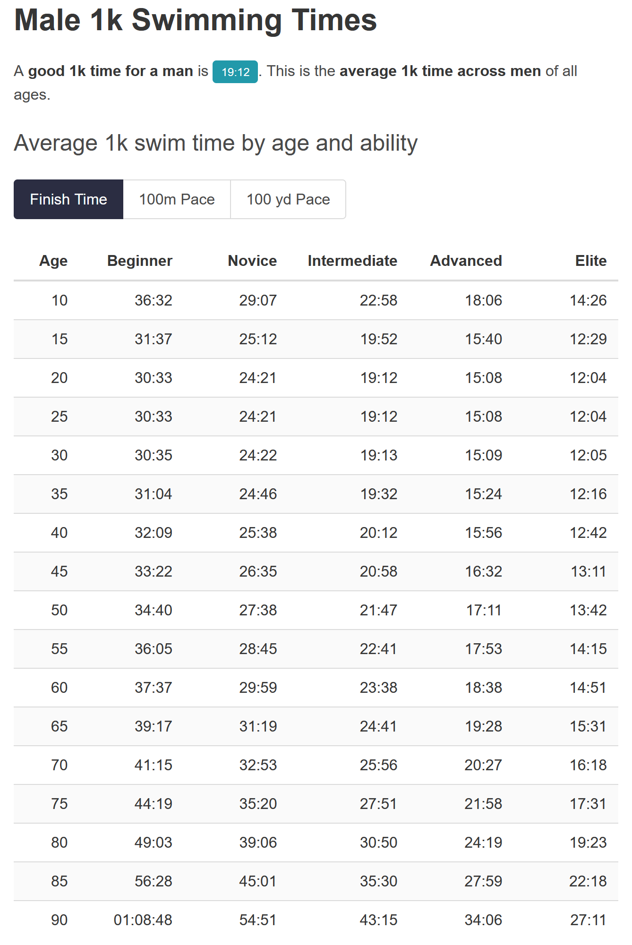Click the age 50 Advanced time 17:11
Screen dimensions: 632x945
point(484,610)
